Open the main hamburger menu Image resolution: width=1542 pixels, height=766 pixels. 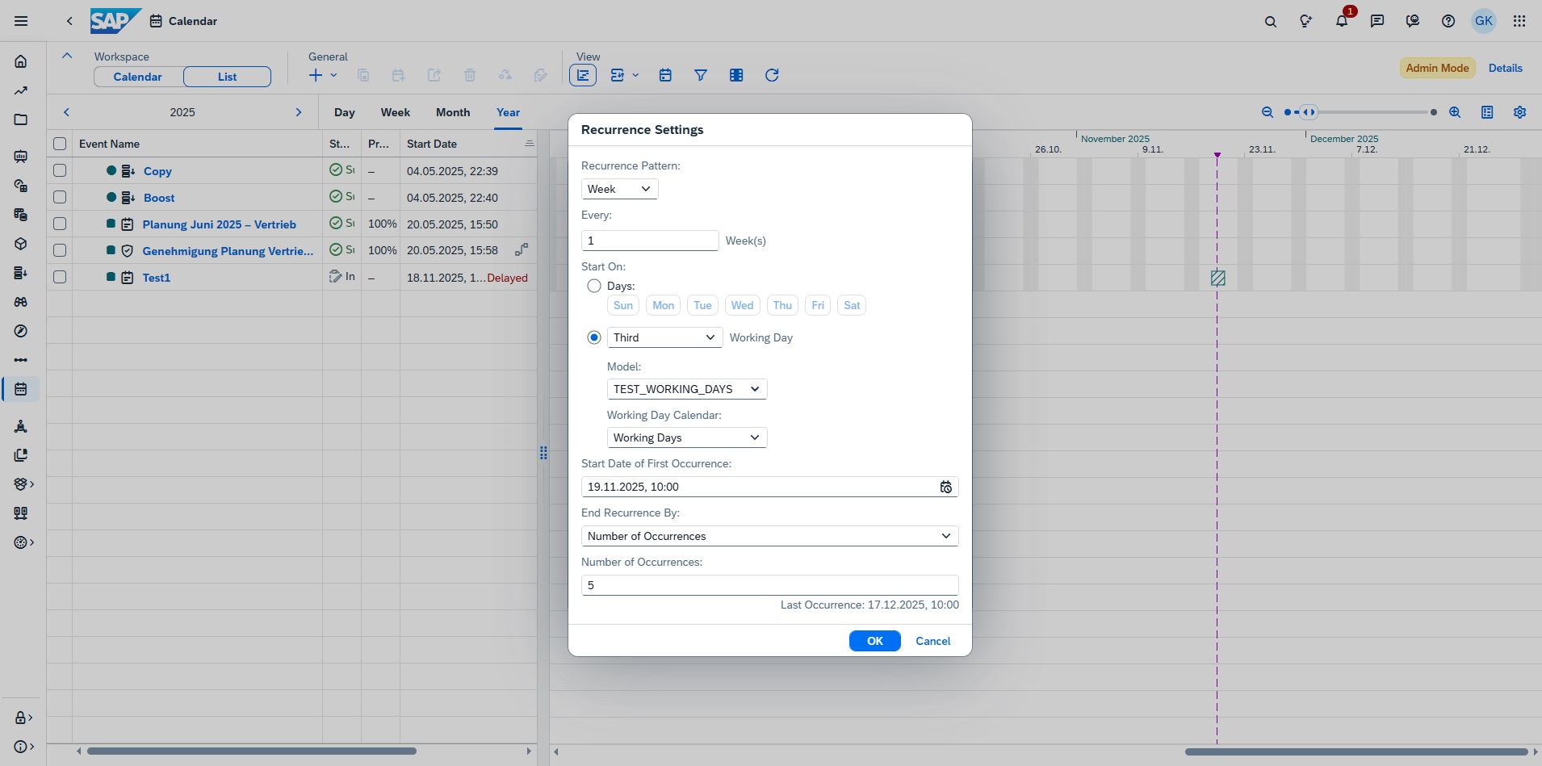click(21, 21)
